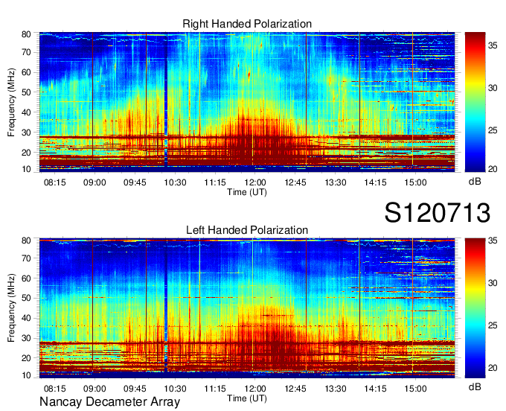The width and height of the screenshot is (506, 411).
Task: Click the 50 MHz tick of Right Handed plot
Action: tap(26, 92)
